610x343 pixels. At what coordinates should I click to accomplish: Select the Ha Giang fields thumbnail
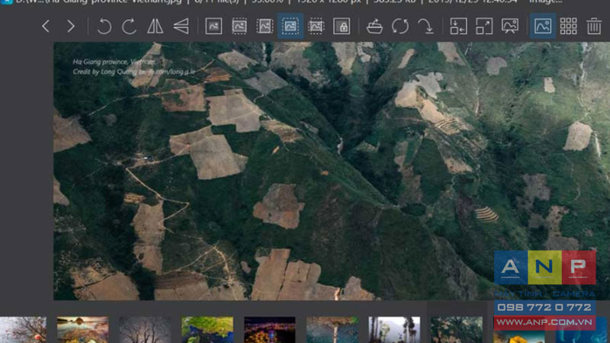click(x=456, y=330)
